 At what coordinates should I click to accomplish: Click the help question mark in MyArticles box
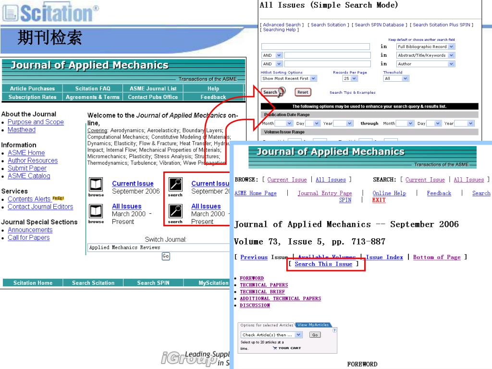pyautogui.click(x=334, y=330)
